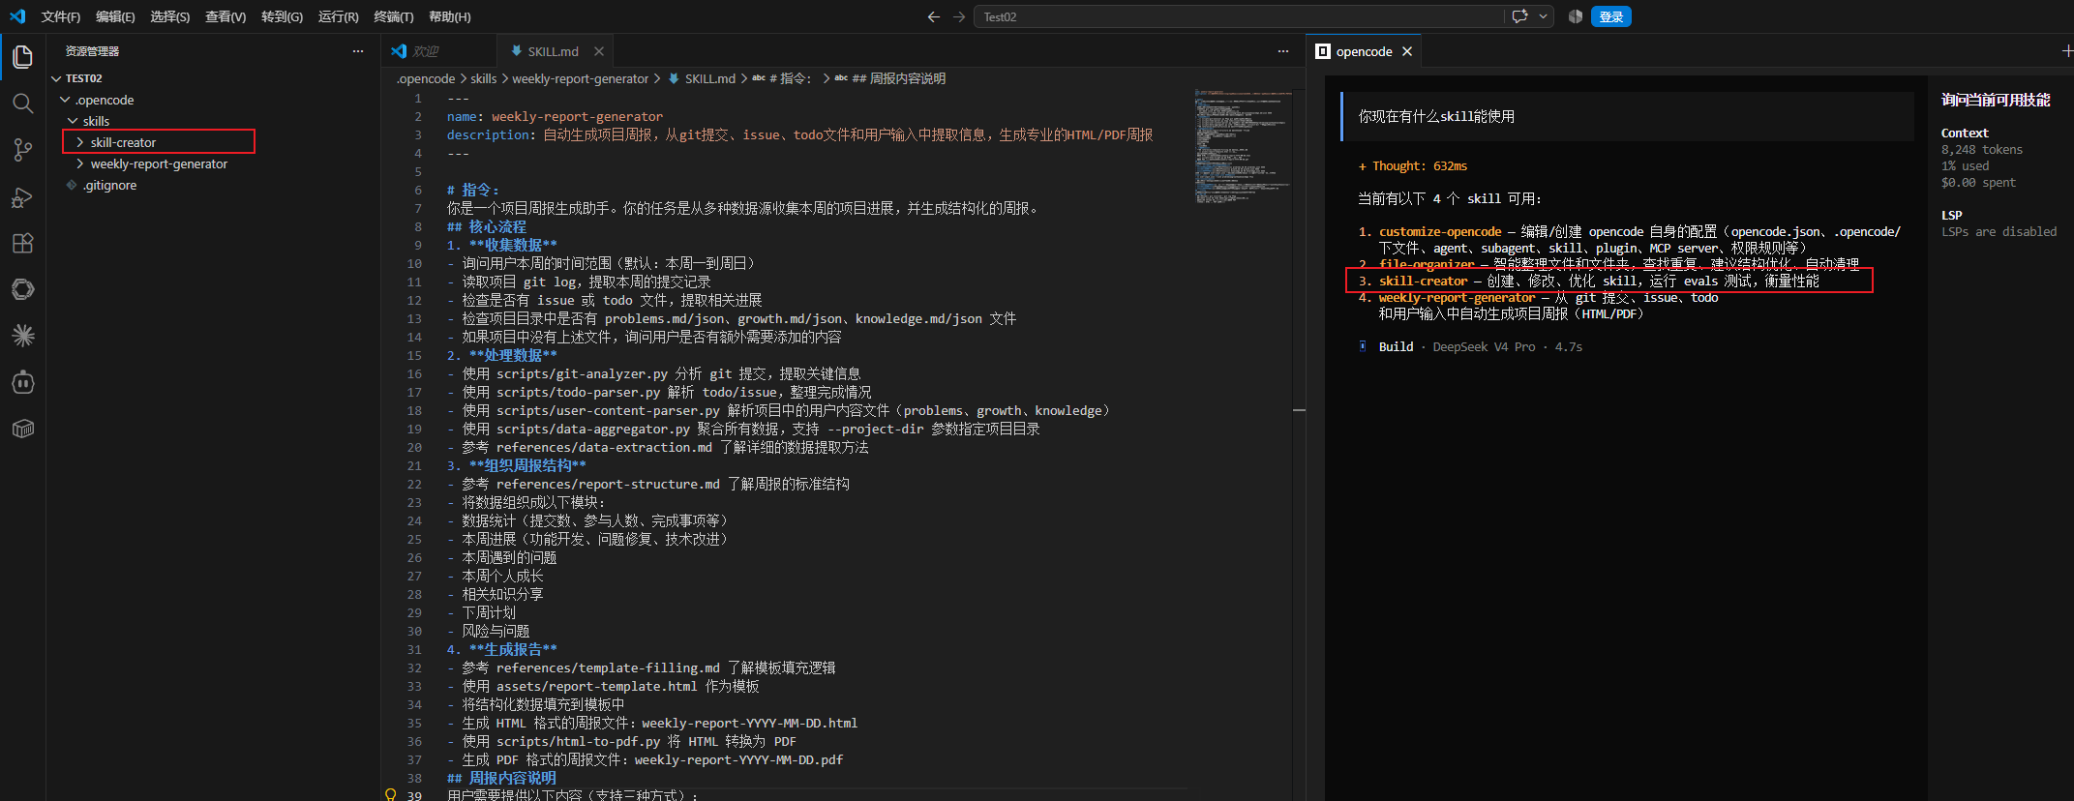The height and width of the screenshot is (801, 2074).
Task: Click the editor minimap preview
Action: click(1243, 147)
